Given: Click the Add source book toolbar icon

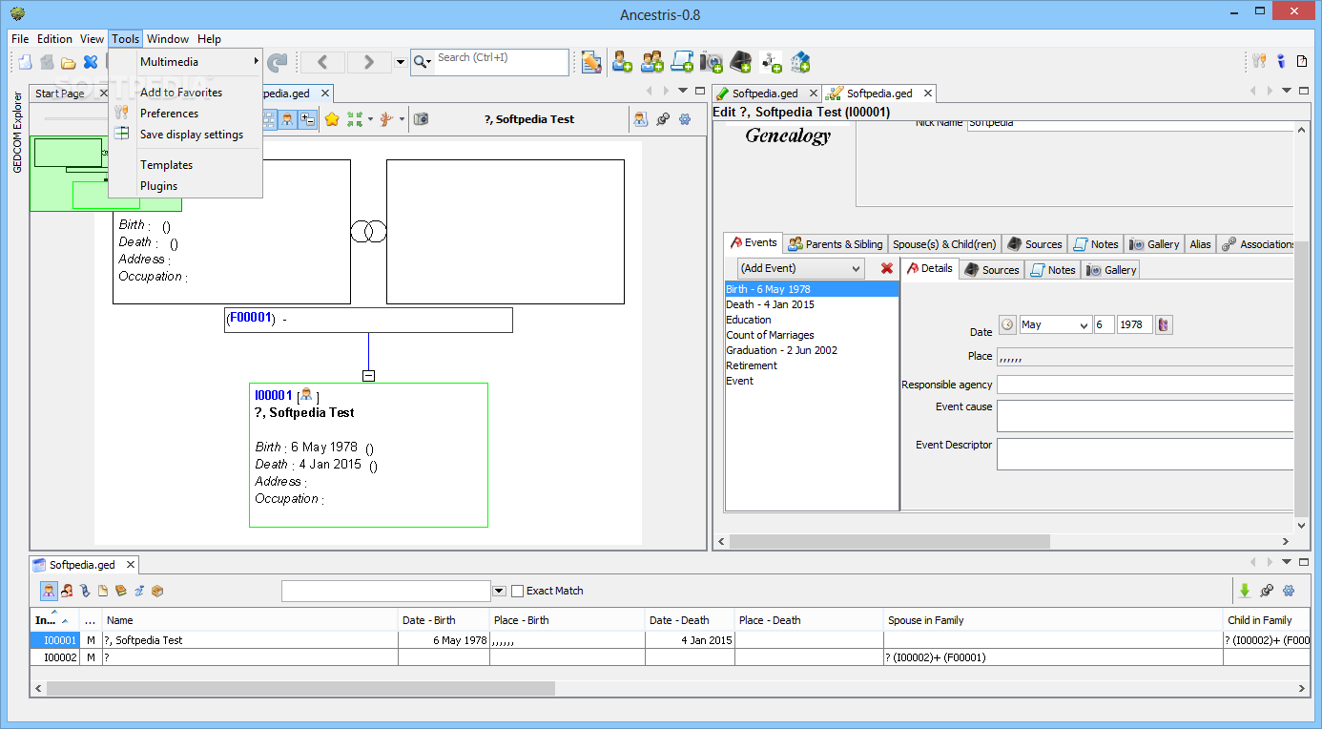Looking at the screenshot, I should [741, 62].
